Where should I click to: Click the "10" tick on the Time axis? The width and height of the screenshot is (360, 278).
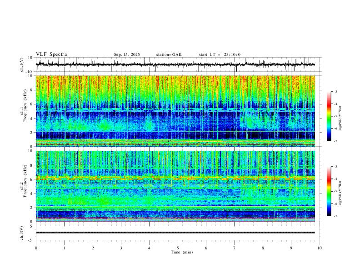pyautogui.click(x=320, y=248)
